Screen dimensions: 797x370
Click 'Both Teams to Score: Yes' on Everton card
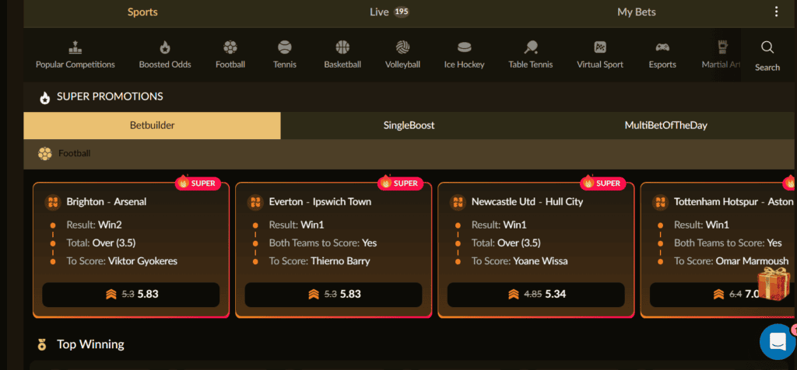point(323,243)
